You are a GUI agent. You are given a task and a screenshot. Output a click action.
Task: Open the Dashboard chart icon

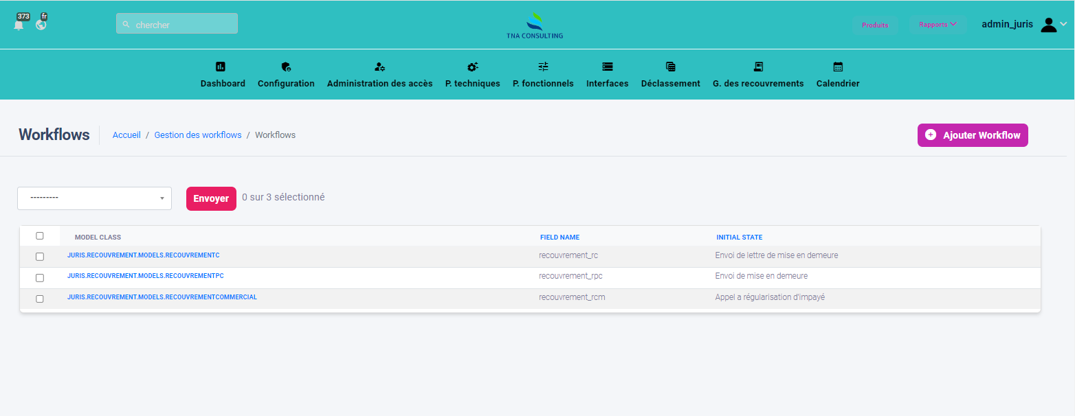[x=221, y=67]
